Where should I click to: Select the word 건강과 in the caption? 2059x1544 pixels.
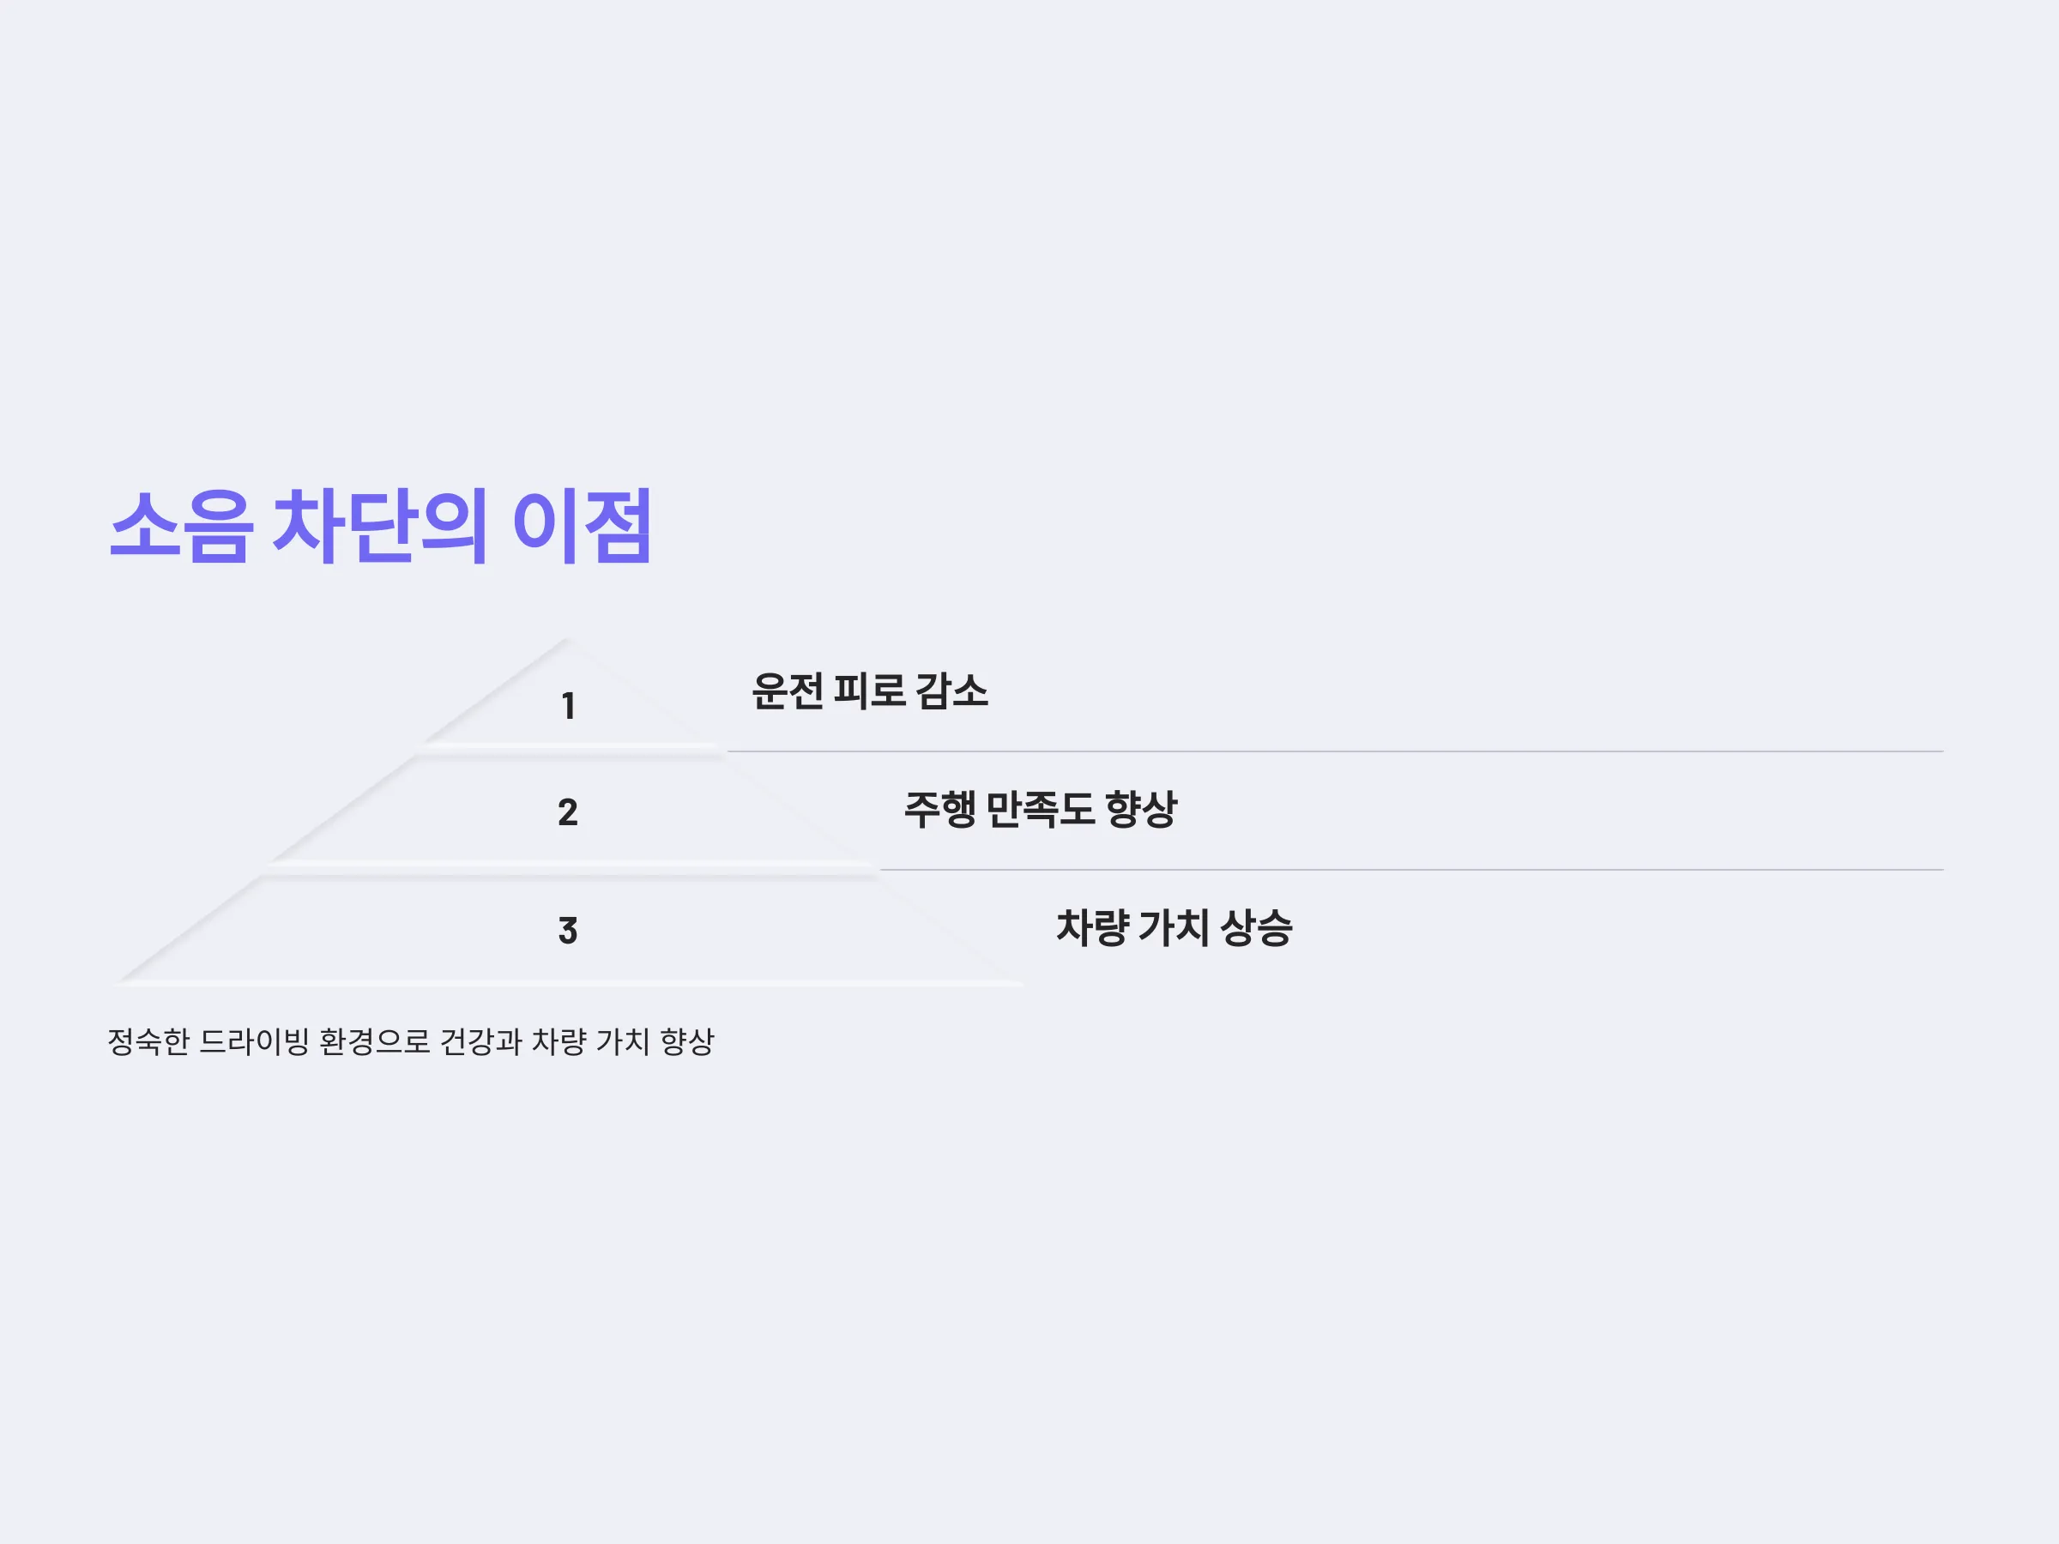point(480,1041)
